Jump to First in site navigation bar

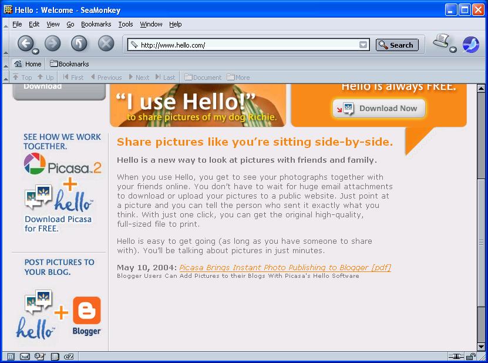click(73, 77)
